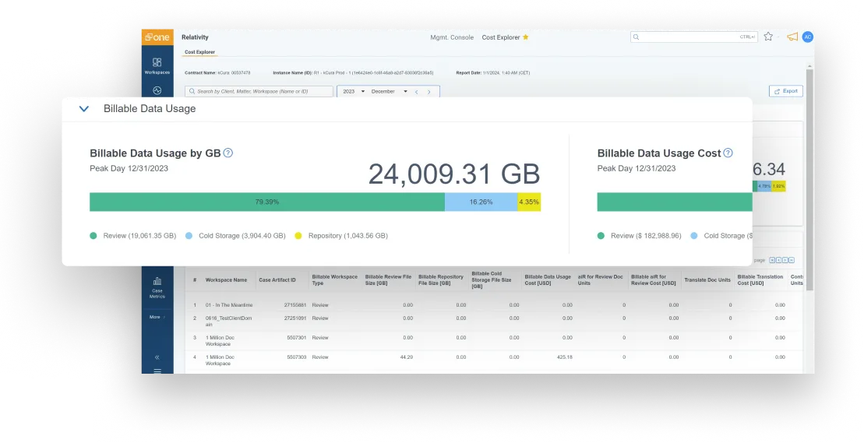Click artifact ID 27251091
Image resolution: width=864 pixels, height=443 pixels.
pos(295,318)
